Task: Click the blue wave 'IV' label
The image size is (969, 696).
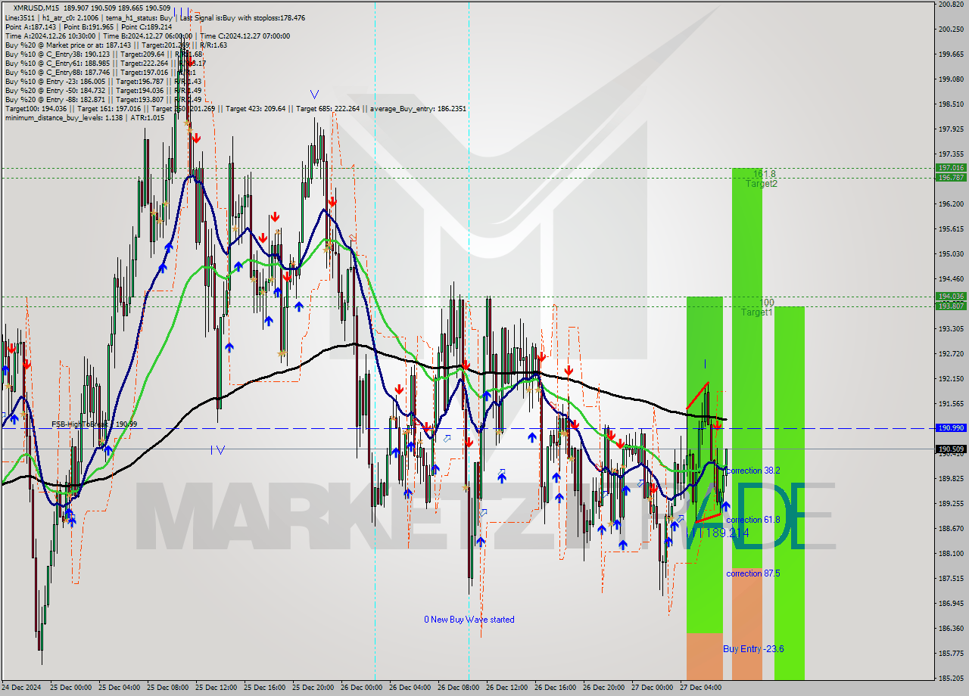Action: [x=217, y=450]
